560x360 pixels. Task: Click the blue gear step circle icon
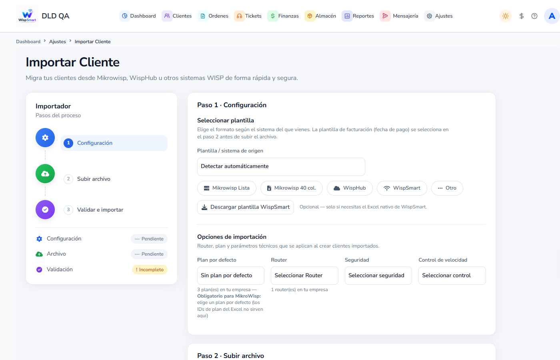pyautogui.click(x=45, y=138)
